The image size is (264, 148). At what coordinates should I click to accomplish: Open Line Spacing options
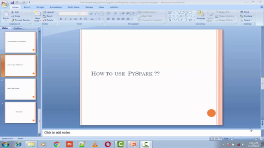click(133, 14)
